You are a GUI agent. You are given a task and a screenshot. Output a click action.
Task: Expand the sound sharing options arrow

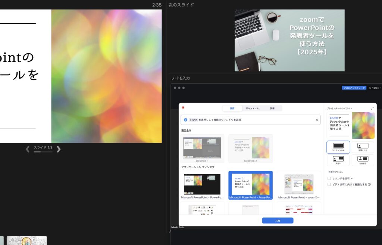[x=352, y=179]
